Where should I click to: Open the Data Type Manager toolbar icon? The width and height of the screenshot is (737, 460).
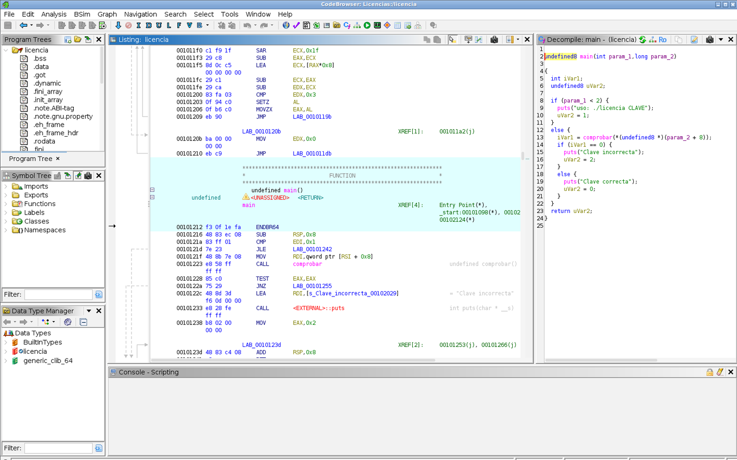click(336, 25)
